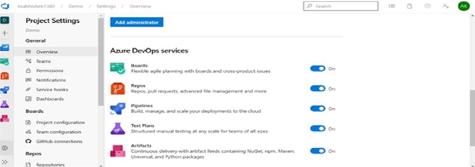
Task: Expand the left navigation rail chevrons
Action: click(5, 162)
